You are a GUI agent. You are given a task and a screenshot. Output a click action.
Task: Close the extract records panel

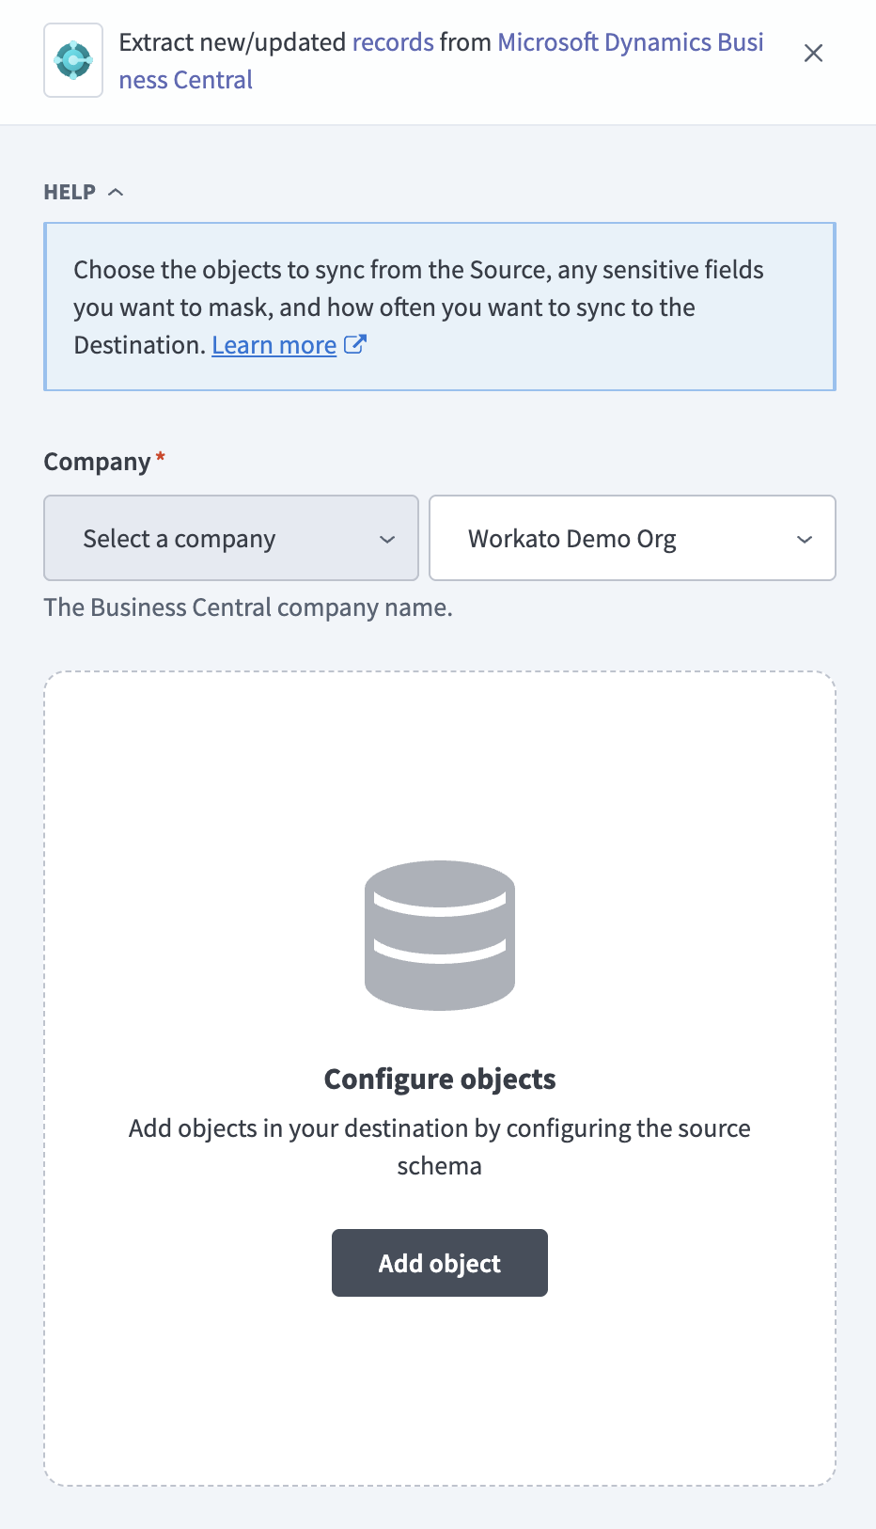pyautogui.click(x=813, y=54)
